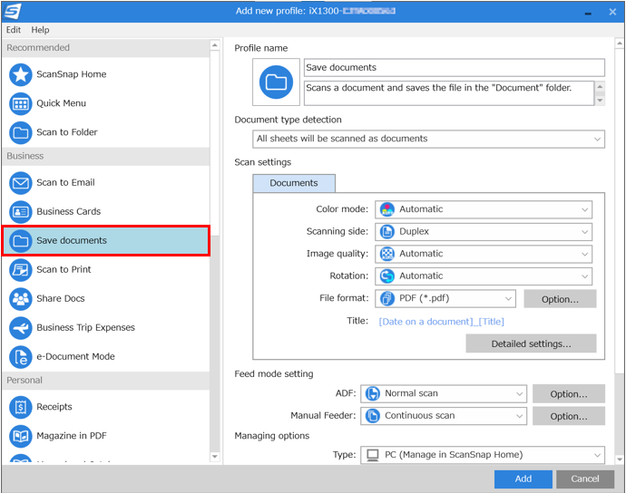Open the Help menu
Screen dimensions: 626x493
40,30
